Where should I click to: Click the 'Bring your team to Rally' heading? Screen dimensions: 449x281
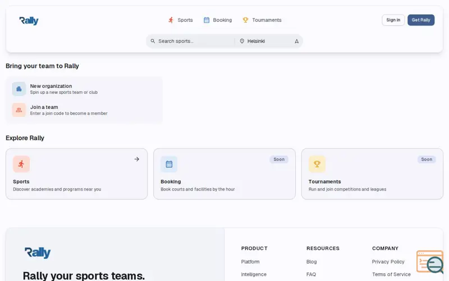point(42,66)
